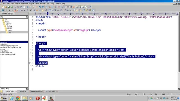
Task: Open the Tools menu
Action: point(37,4)
